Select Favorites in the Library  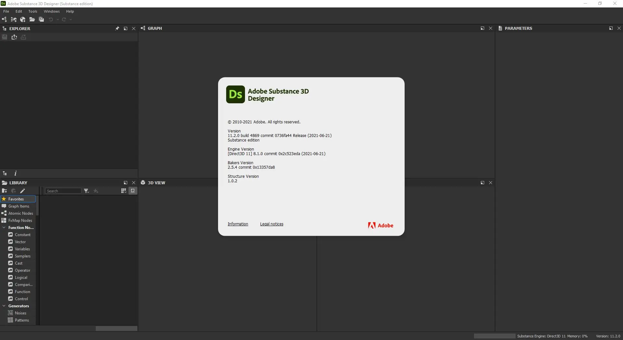18,199
